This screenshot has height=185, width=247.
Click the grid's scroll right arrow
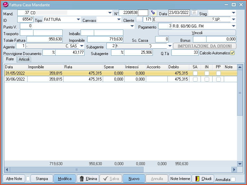(x=234, y=169)
